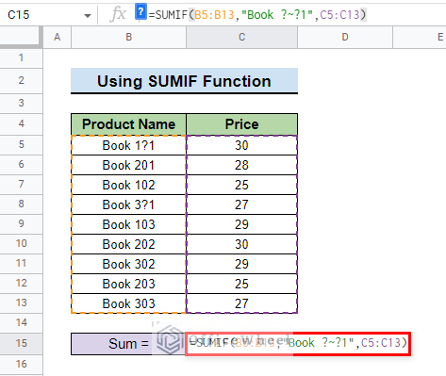Select row 3 header
Screen dimensions: 446x376
21,104
